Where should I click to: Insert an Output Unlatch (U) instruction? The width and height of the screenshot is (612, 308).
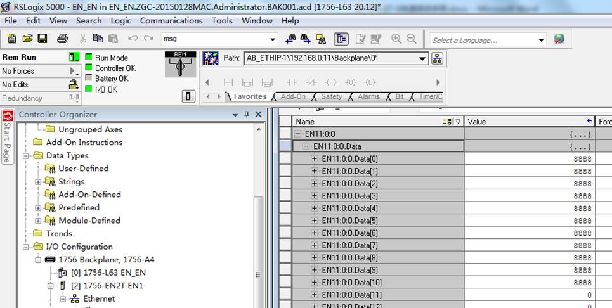351,82
